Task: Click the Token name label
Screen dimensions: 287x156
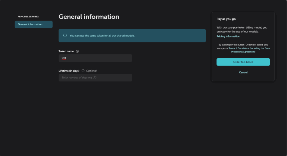Action: (x=66, y=51)
